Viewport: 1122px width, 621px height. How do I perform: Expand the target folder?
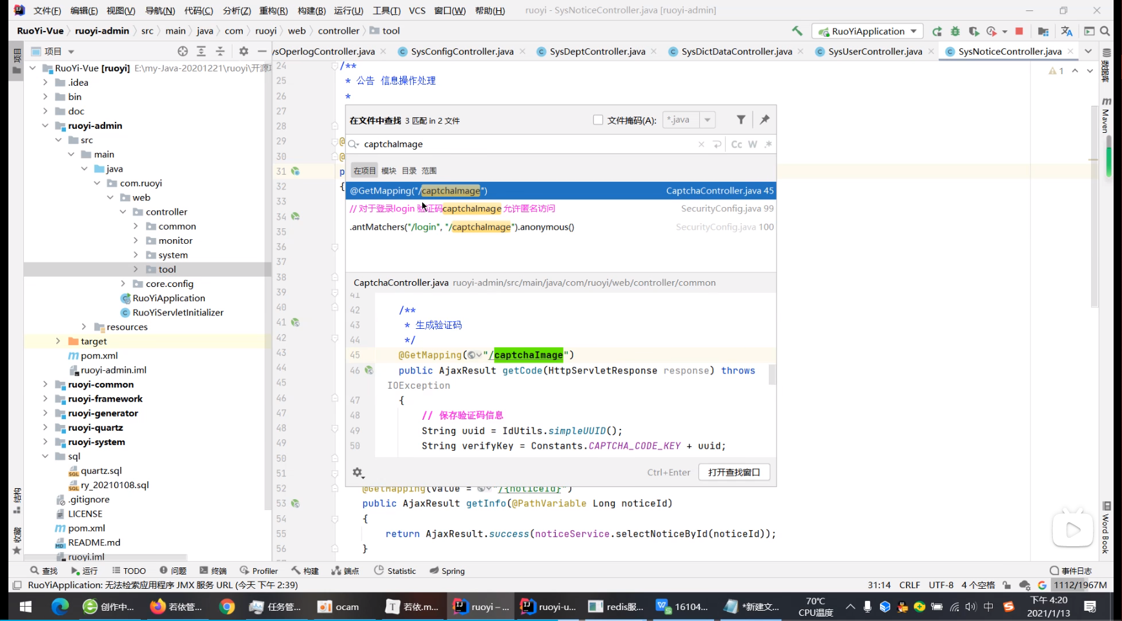click(58, 341)
